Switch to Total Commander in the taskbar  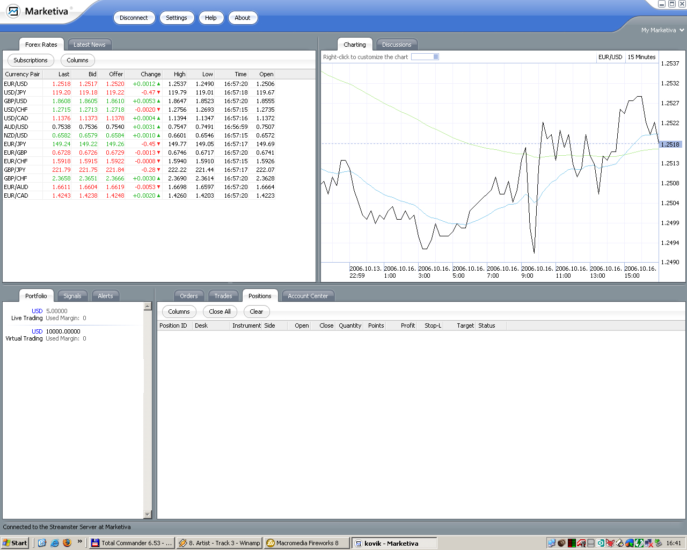132,543
